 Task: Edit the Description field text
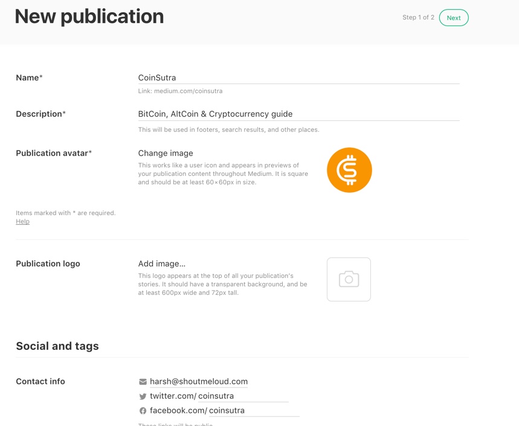[298, 114]
